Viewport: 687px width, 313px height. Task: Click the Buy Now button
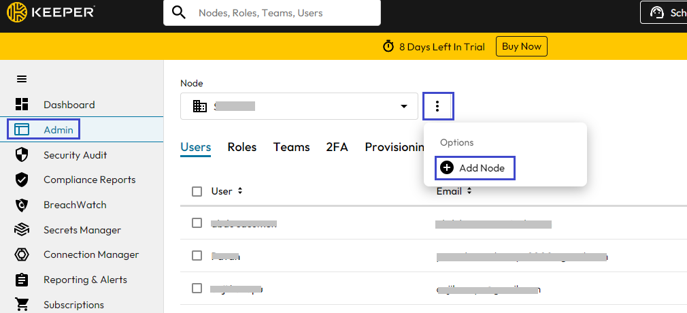click(x=522, y=46)
